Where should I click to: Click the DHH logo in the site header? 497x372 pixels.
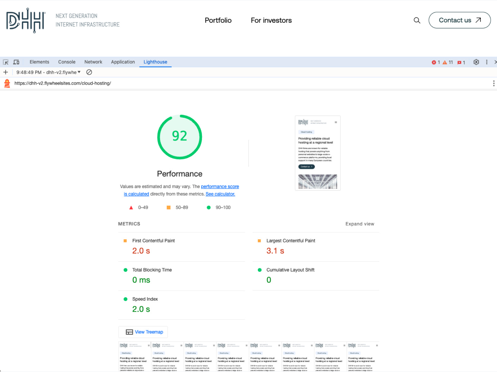click(26, 20)
